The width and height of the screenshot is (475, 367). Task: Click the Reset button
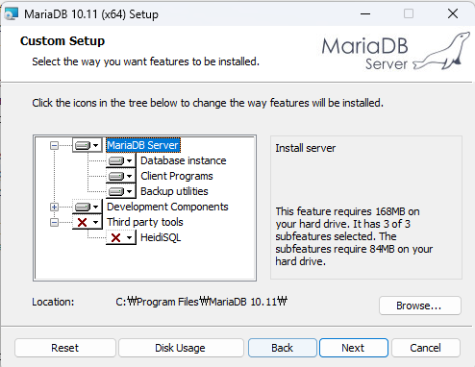[x=64, y=348]
